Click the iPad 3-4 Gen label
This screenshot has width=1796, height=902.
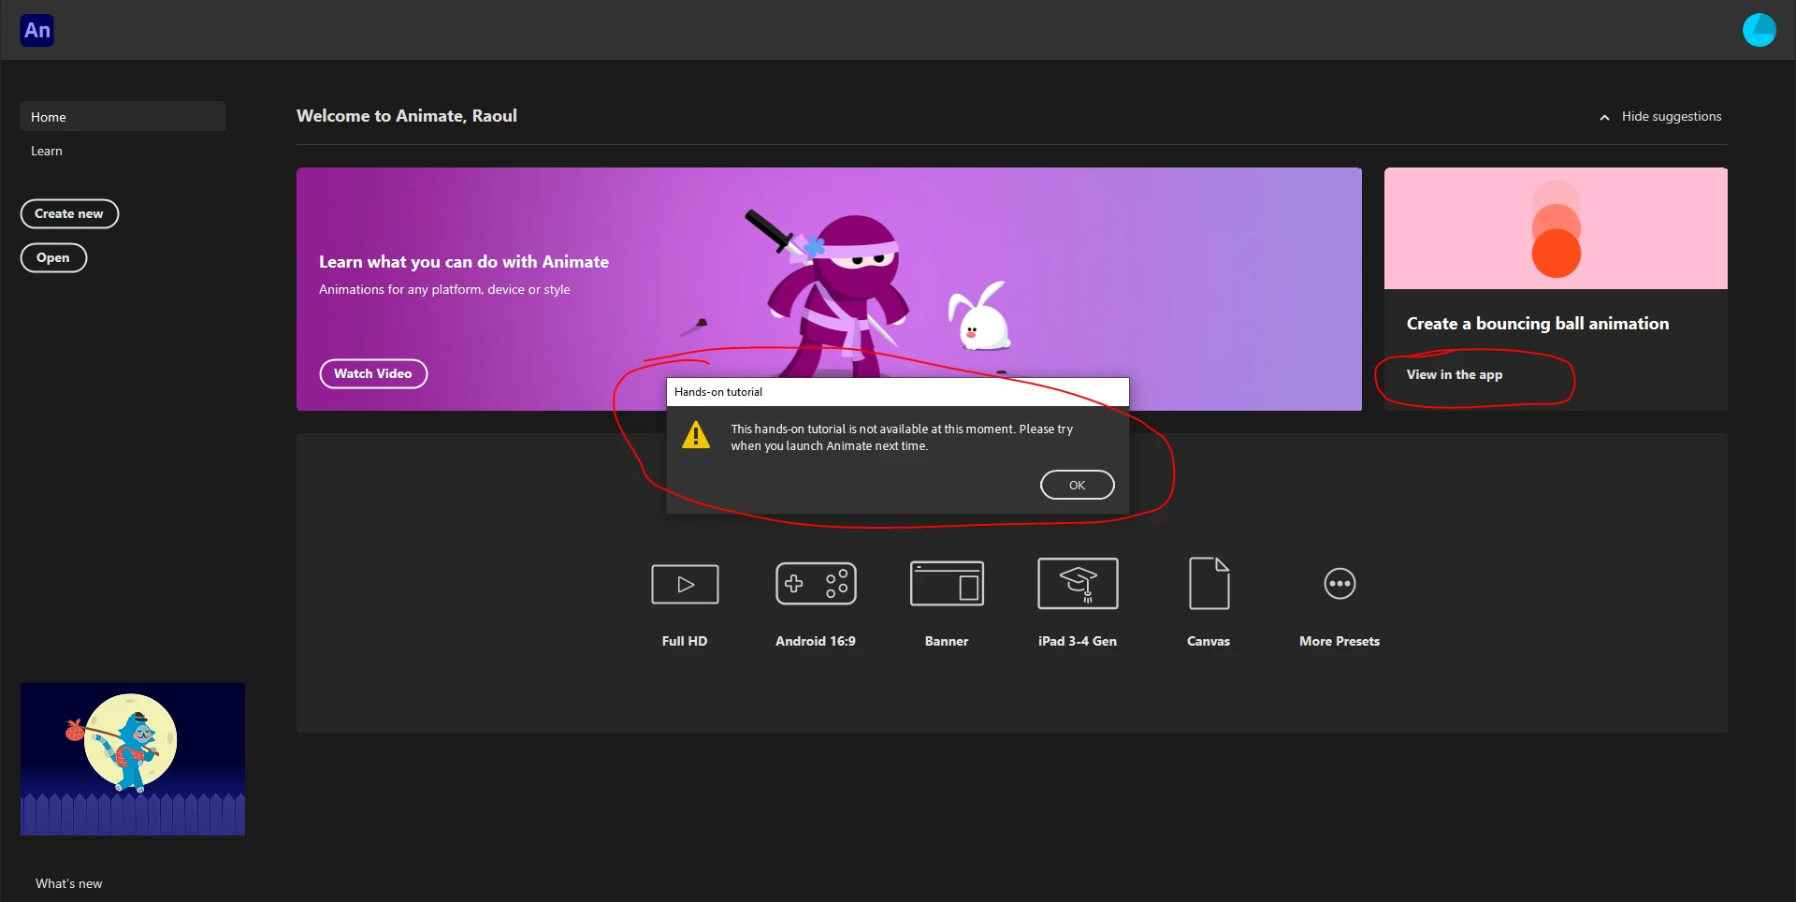[1078, 641]
